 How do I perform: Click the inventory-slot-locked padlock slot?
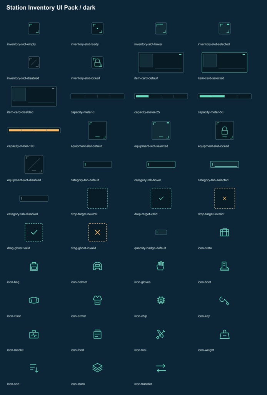click(x=97, y=62)
